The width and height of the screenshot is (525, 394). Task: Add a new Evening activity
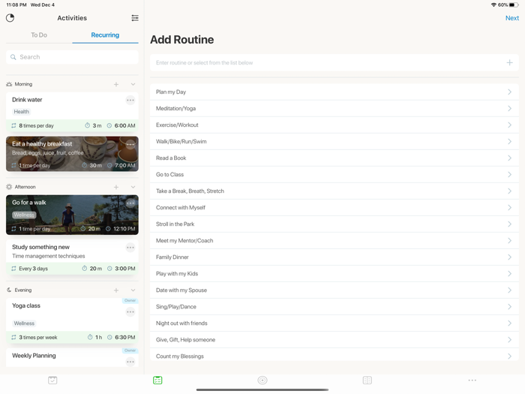(116, 290)
